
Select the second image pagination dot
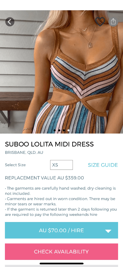point(59,130)
